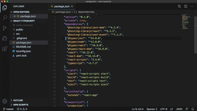The width and height of the screenshot is (197, 111).
Task: Click package.json breadcrumb segment
Action: [63, 12]
